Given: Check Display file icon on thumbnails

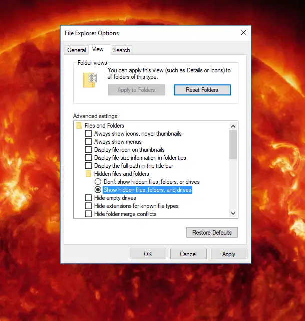Looking at the screenshot, I should [88, 149].
